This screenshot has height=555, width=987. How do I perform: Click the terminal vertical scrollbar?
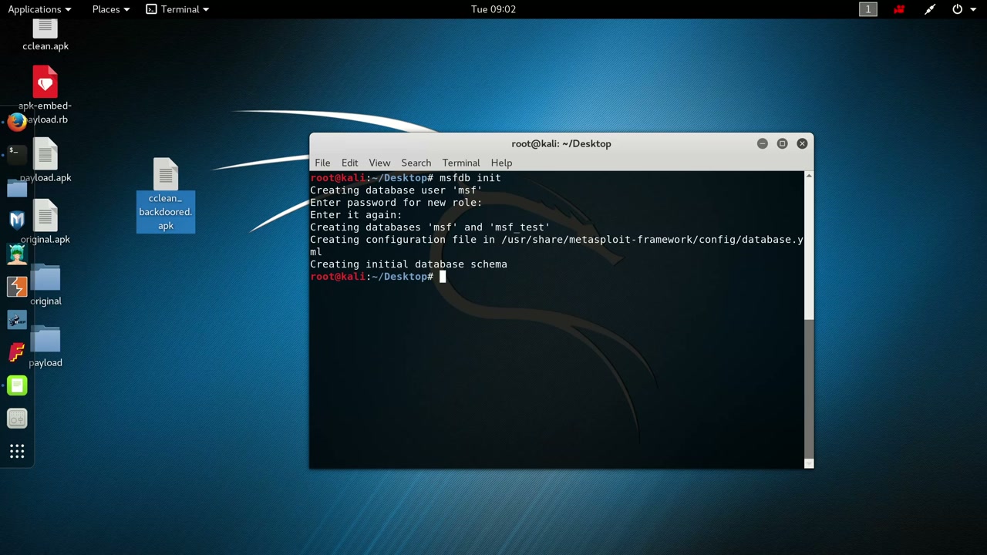809,320
